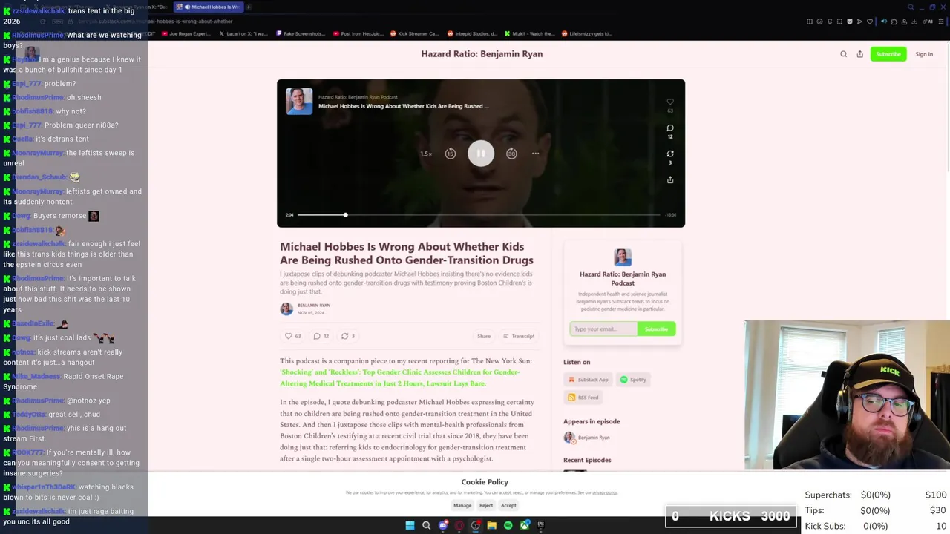Pause the podcast playback
This screenshot has height=534, width=950.
click(x=480, y=154)
